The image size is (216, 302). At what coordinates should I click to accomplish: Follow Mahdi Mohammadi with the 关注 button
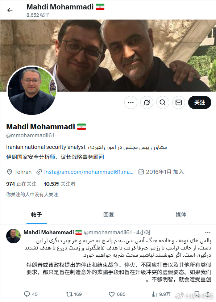200,102
